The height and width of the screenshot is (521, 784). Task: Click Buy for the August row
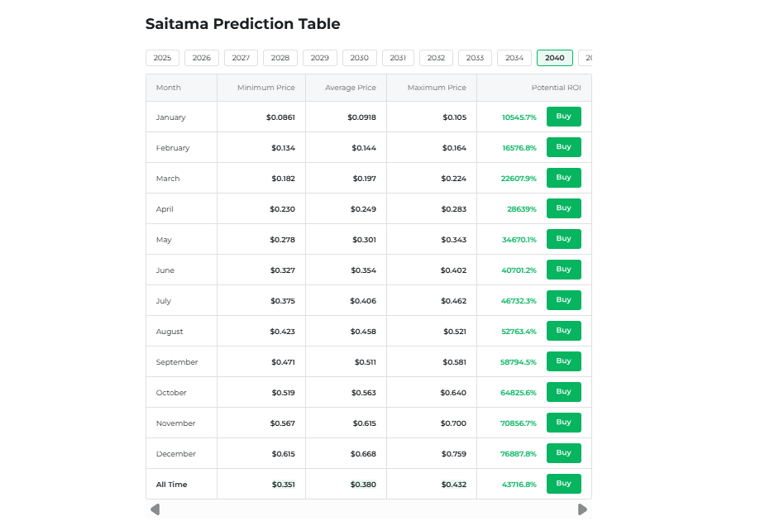coord(563,331)
